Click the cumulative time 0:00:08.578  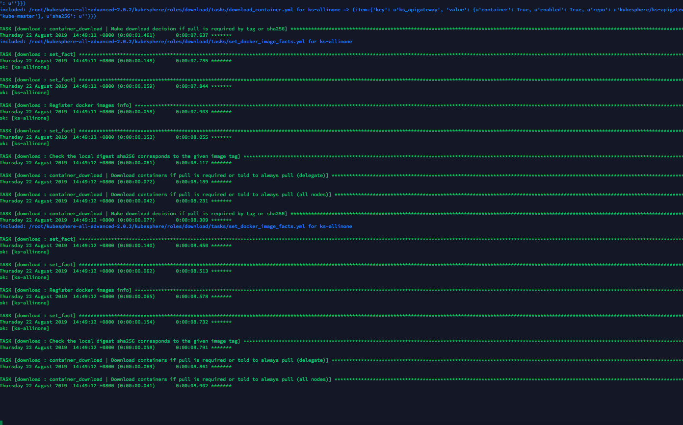(x=192, y=297)
